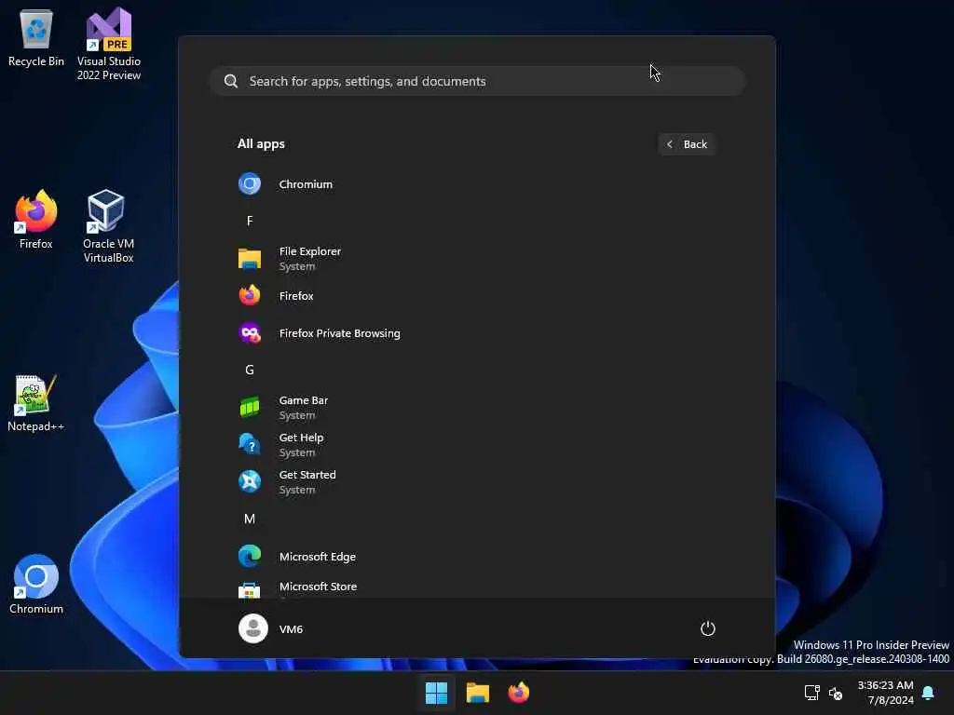Screen dimensions: 954x715
Task: Open File Explorer from the taskbar
Action: click(x=478, y=693)
